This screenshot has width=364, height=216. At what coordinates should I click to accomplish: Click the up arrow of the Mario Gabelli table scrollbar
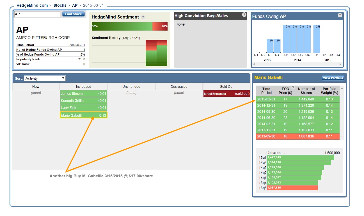tap(342, 88)
